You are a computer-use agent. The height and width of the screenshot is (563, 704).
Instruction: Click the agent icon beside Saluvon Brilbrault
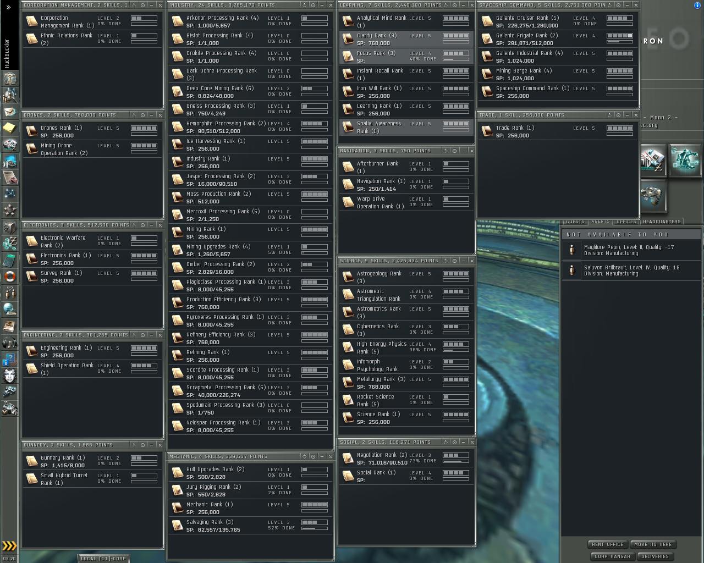(x=572, y=271)
